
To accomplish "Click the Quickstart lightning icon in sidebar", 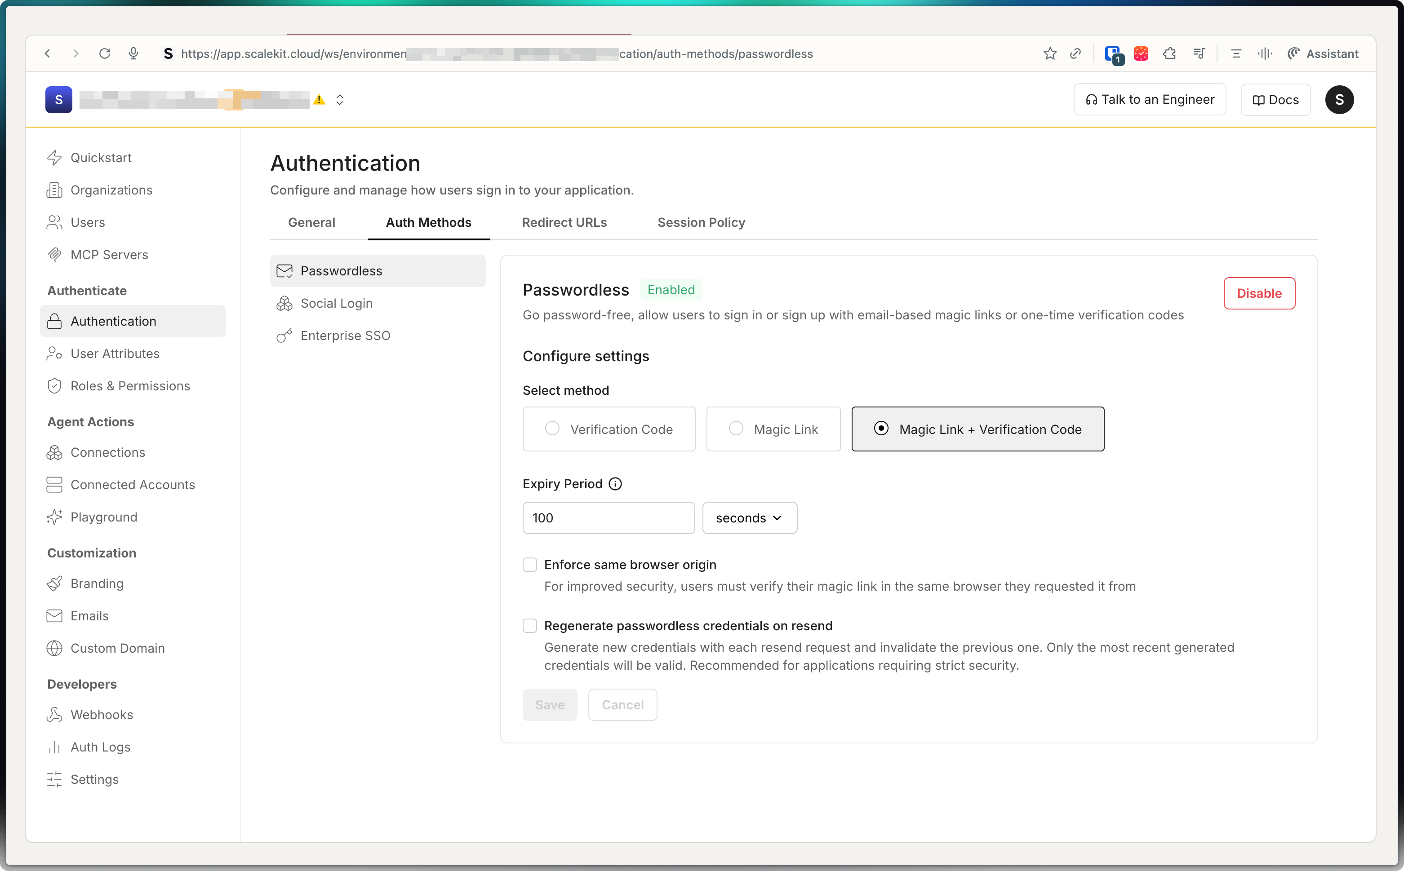I will click(54, 158).
